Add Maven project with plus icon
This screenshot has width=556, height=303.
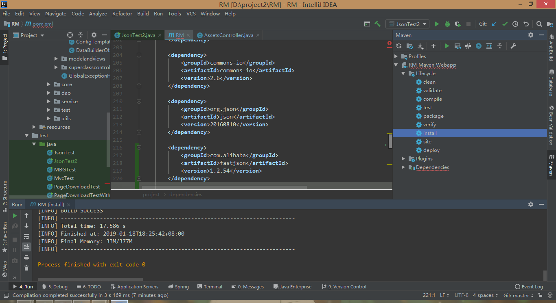[433, 46]
